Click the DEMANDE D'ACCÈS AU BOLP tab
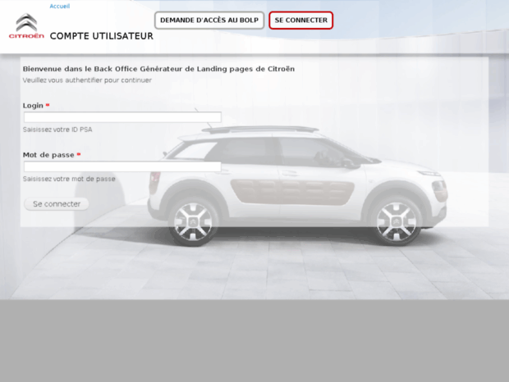This screenshot has height=382, width=509. point(209,20)
